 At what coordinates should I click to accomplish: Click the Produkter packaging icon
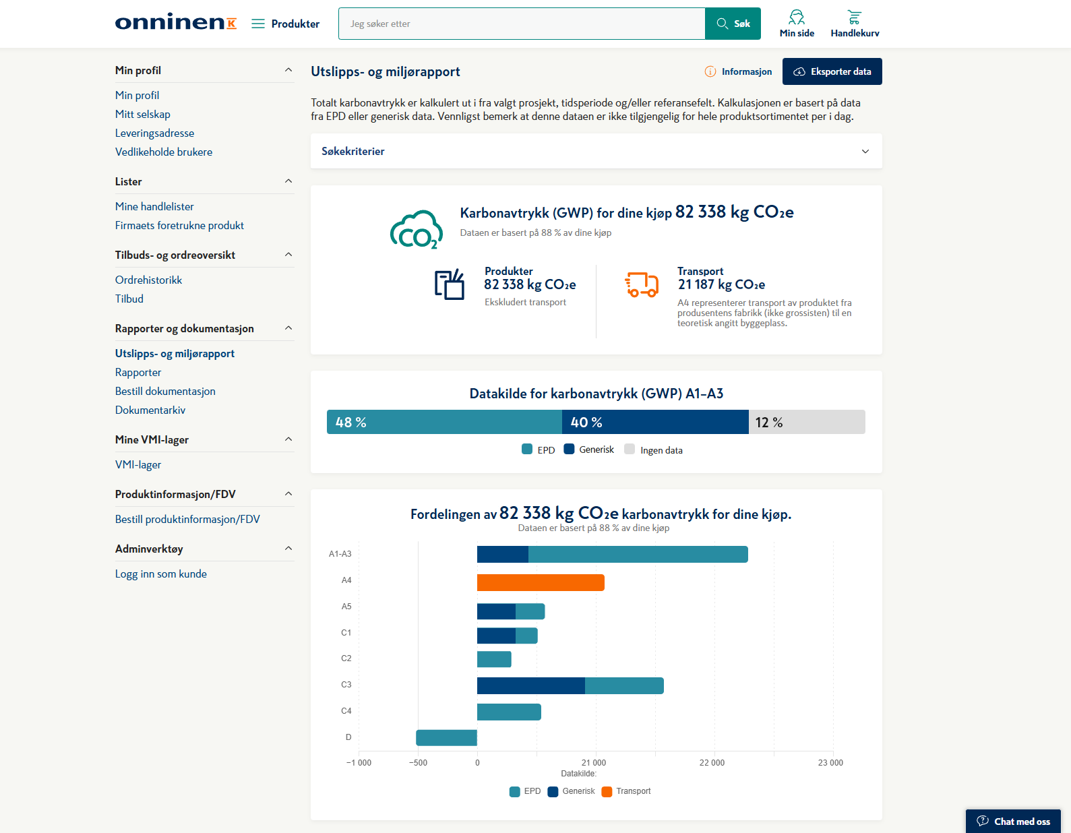[x=450, y=284]
